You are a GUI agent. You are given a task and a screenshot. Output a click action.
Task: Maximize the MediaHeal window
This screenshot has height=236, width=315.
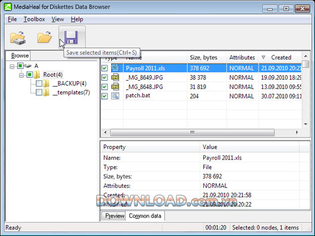286,9
